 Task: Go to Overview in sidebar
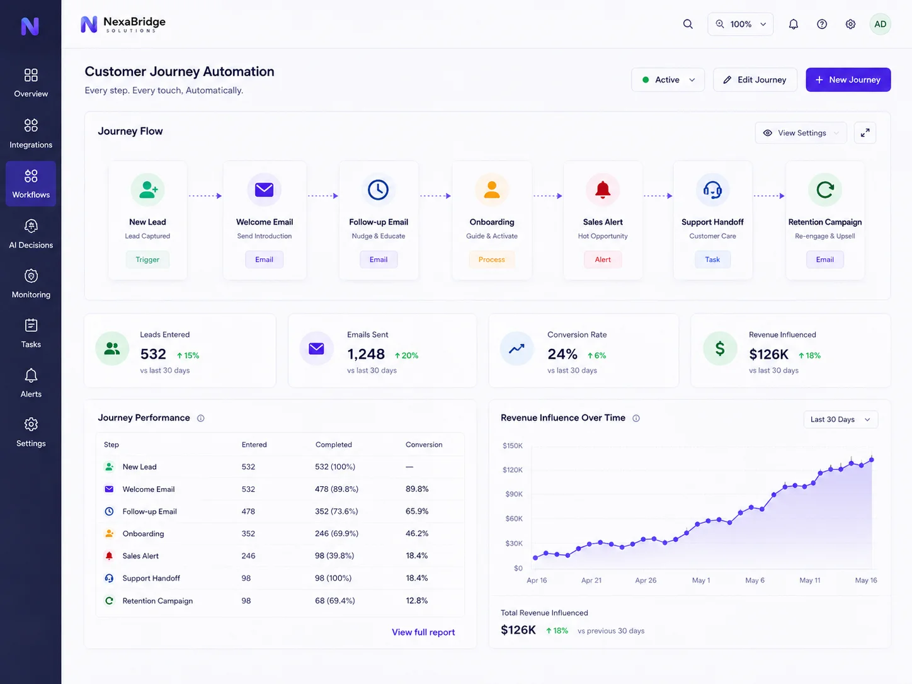(x=31, y=83)
